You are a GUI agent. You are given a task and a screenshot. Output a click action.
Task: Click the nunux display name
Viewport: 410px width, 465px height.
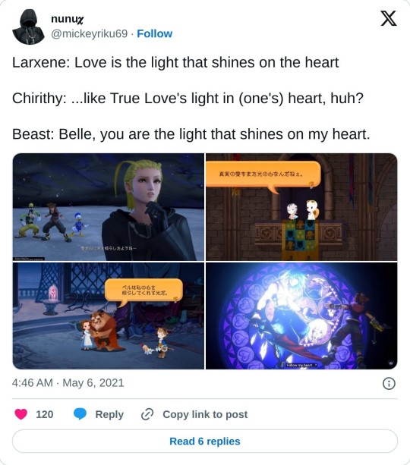[x=68, y=19]
